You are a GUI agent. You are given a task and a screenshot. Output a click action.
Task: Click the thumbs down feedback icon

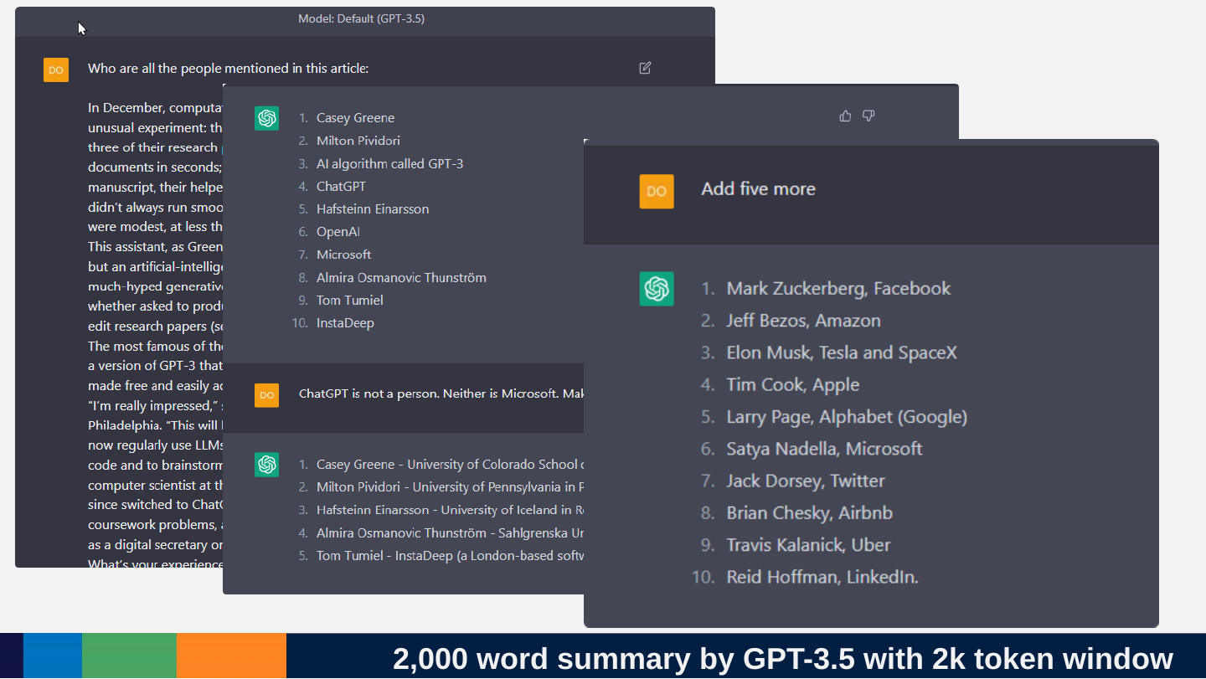868,116
